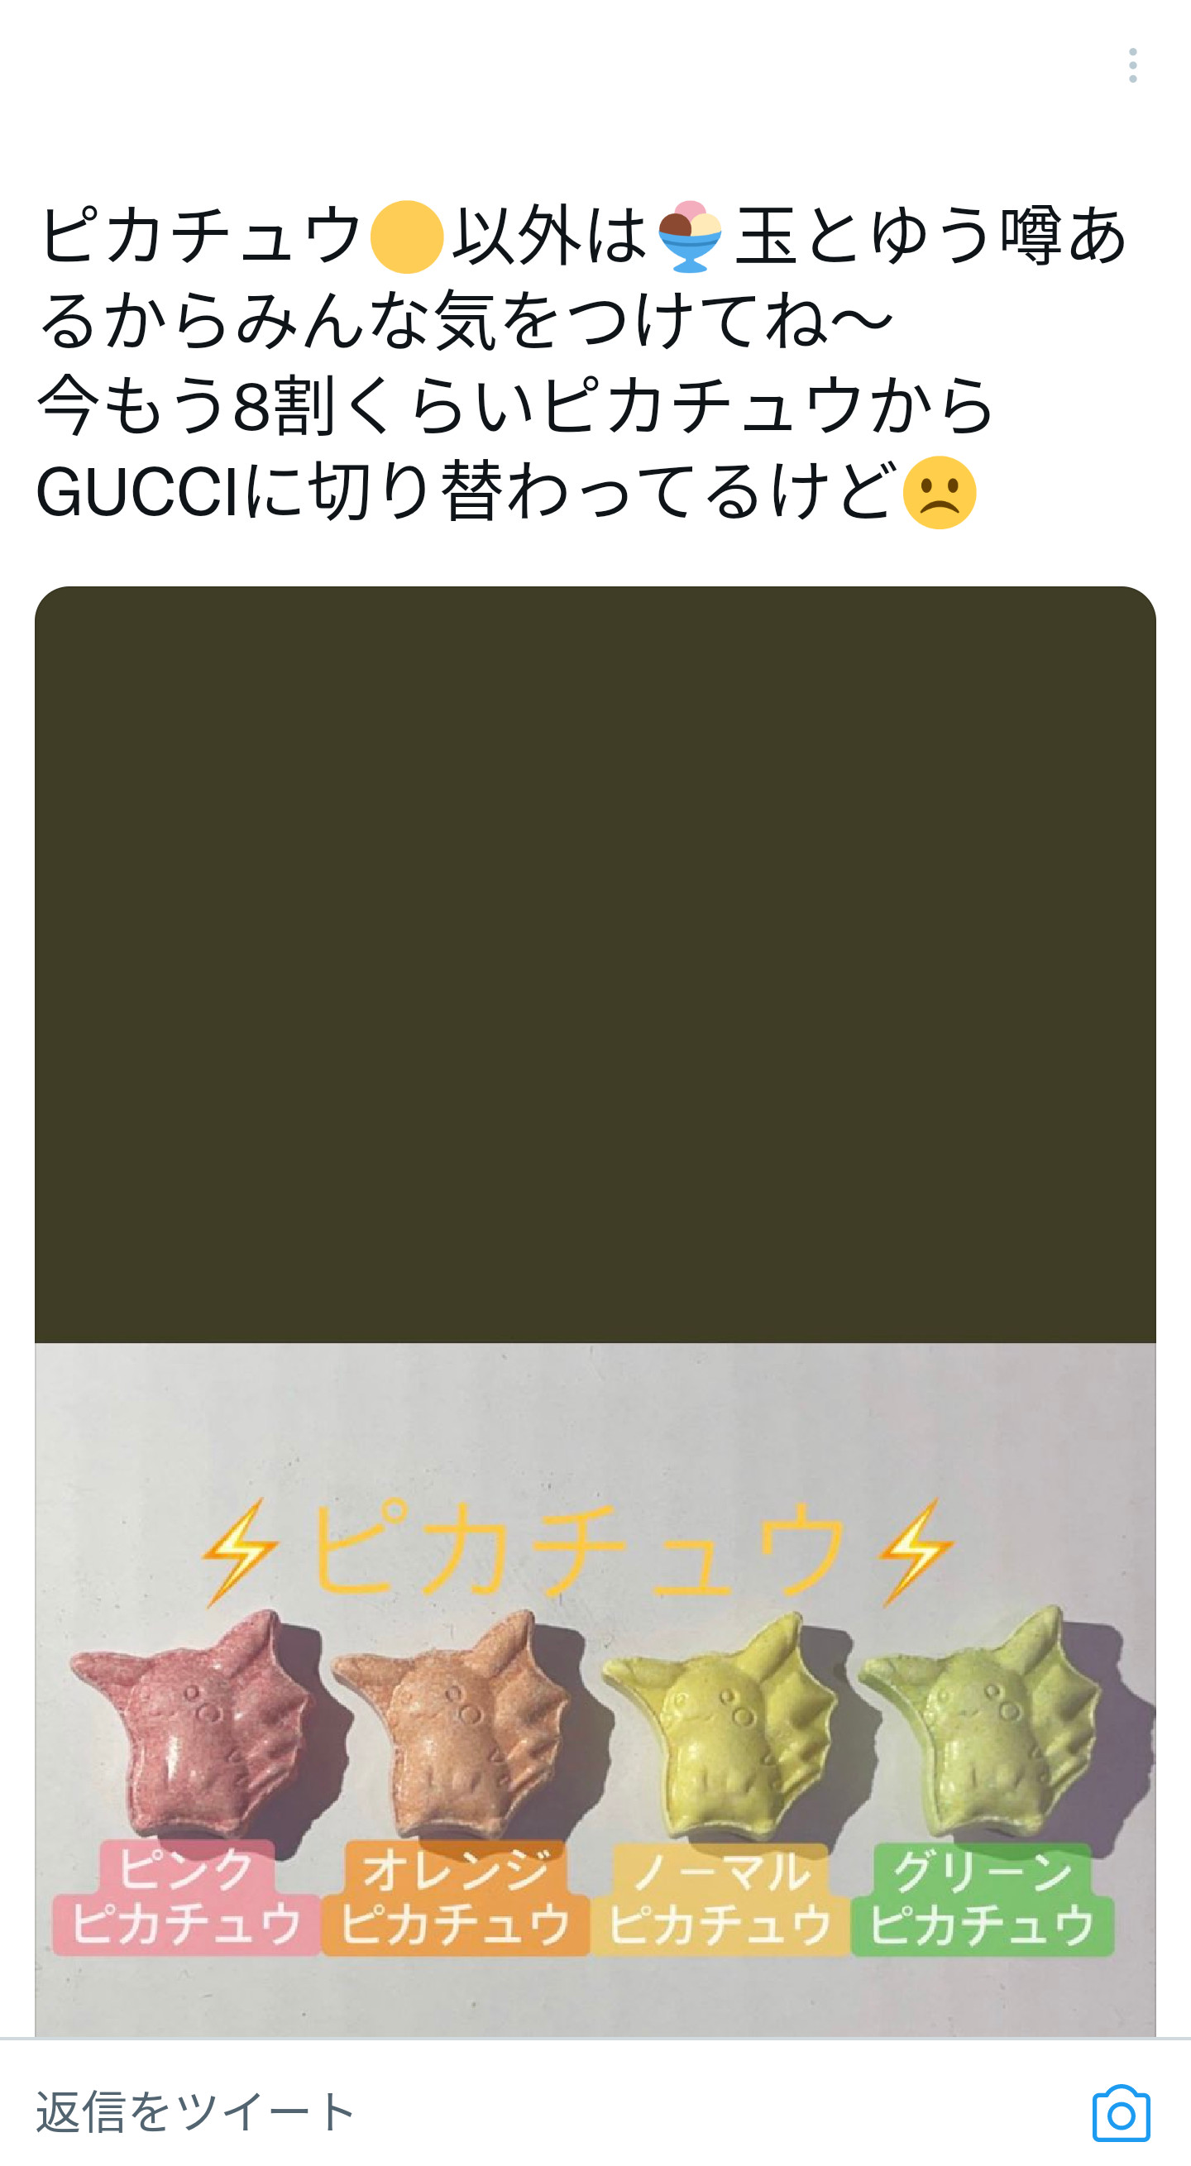Select the グリーンピカチュウ green label
Screen dimensions: 1191x2166
(x=983, y=1897)
